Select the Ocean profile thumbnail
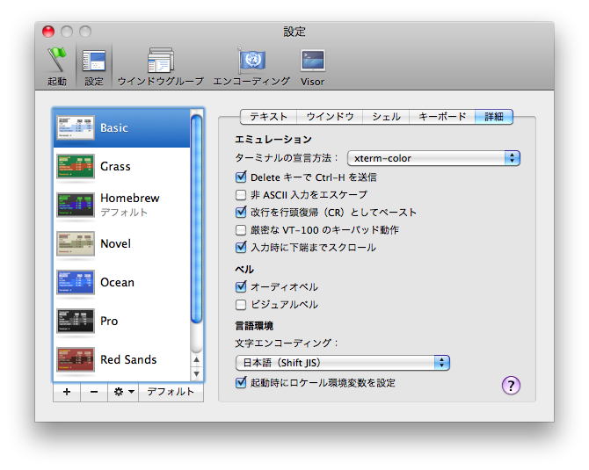Viewport: 589px width, 470px height. point(75,282)
